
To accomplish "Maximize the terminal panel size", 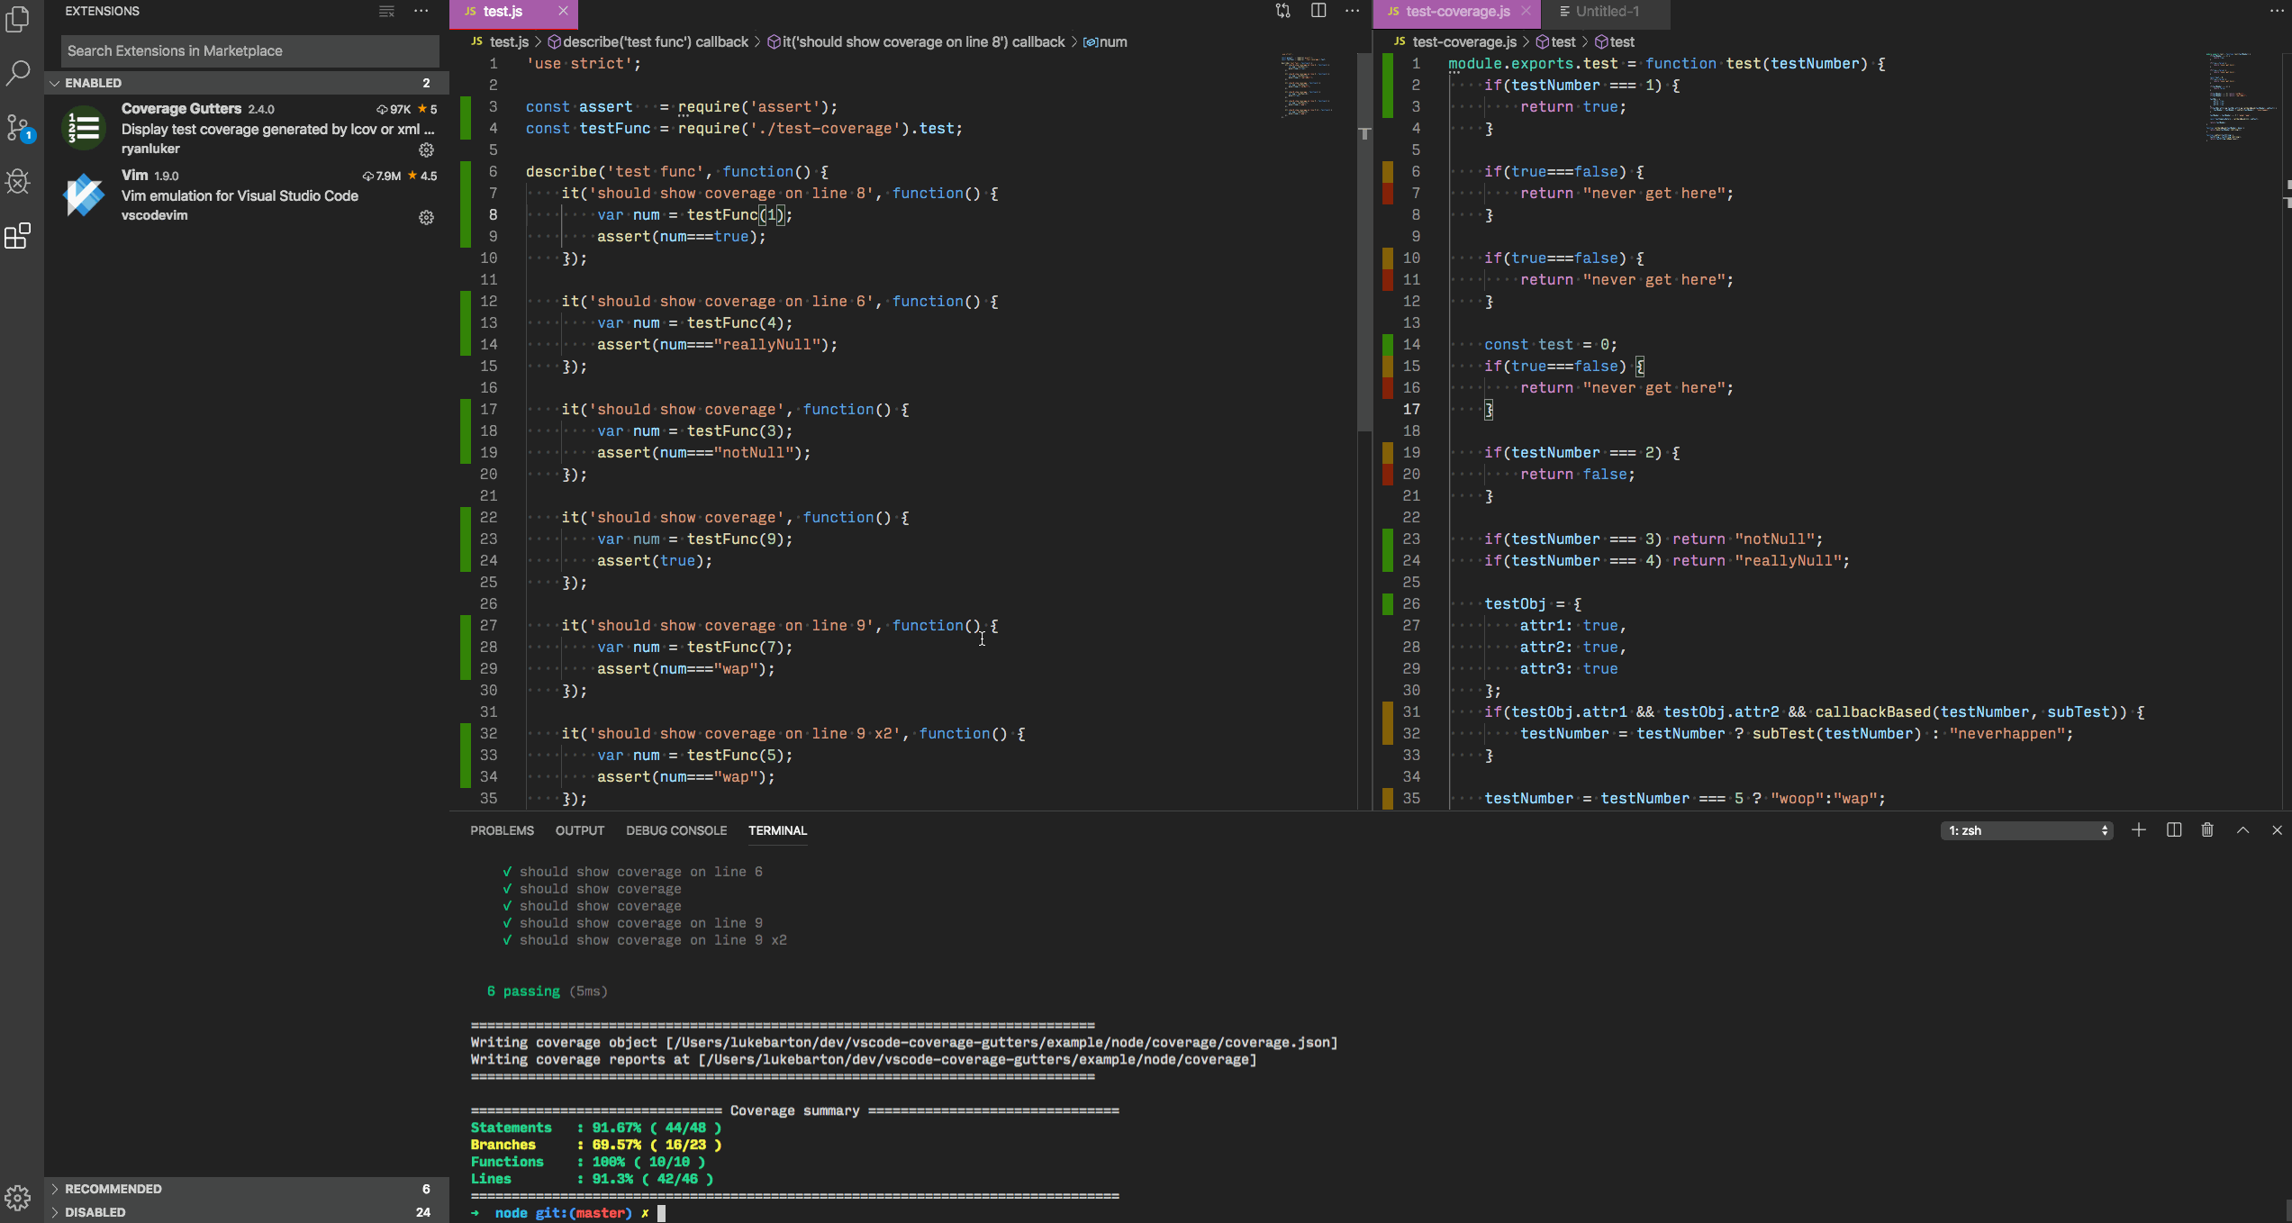I will pyautogui.click(x=2242, y=830).
